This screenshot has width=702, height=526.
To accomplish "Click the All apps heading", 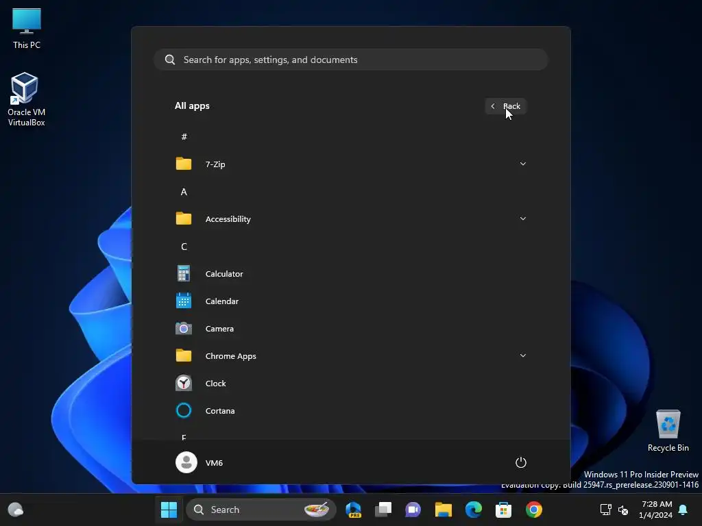I will click(x=192, y=106).
